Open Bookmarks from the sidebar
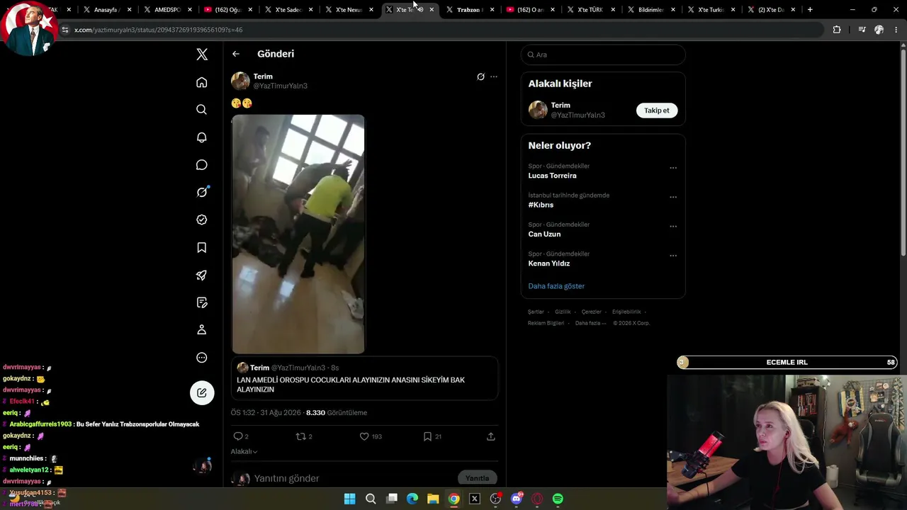Viewport: 907px width, 510px height. coord(202,247)
